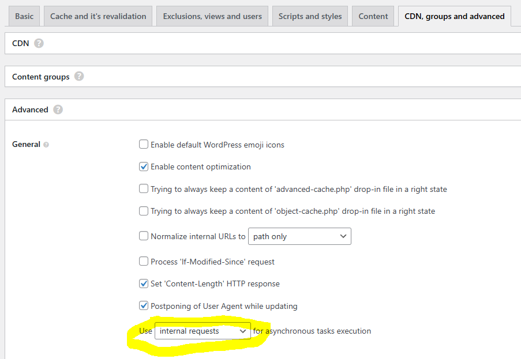Image resolution: width=521 pixels, height=359 pixels.
Task: Disable Postponing of User Agent while updating
Action: click(x=144, y=306)
